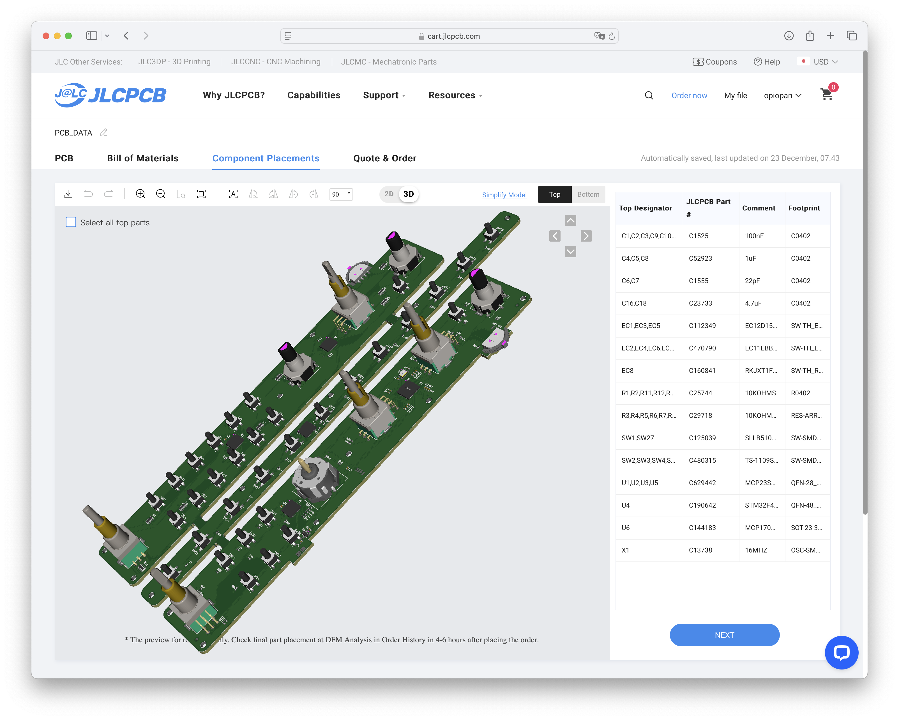
Task: Open the shopping cart icon
Action: tap(826, 95)
